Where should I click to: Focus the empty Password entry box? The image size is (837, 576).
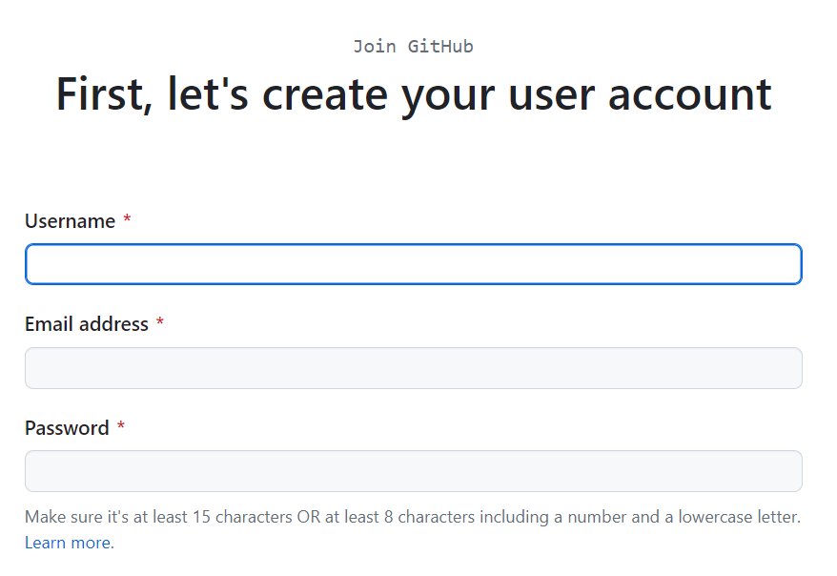click(413, 471)
